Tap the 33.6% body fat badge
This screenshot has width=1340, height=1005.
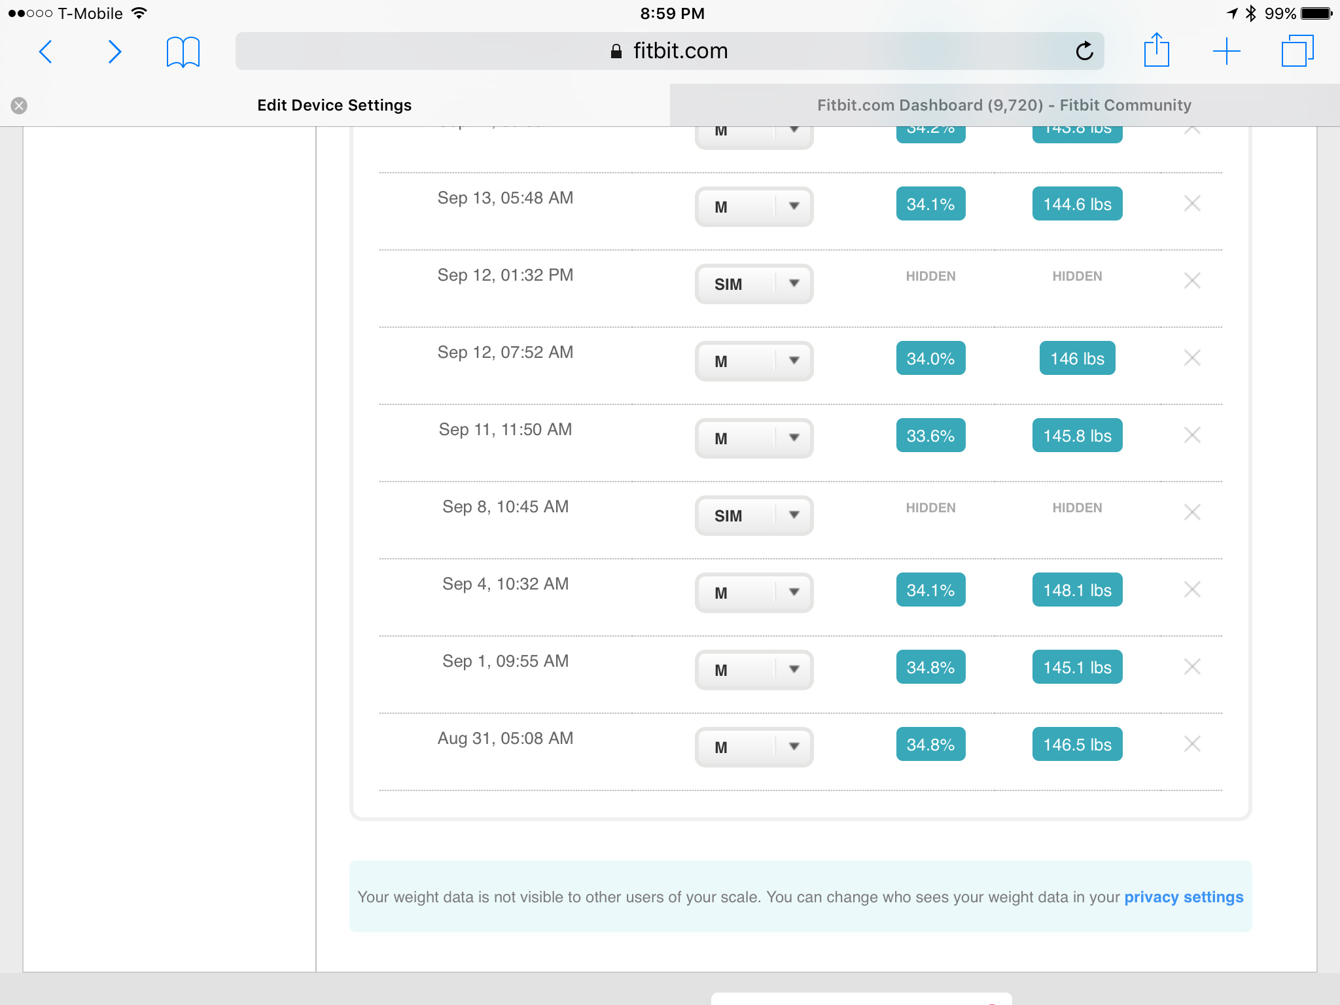pos(930,436)
